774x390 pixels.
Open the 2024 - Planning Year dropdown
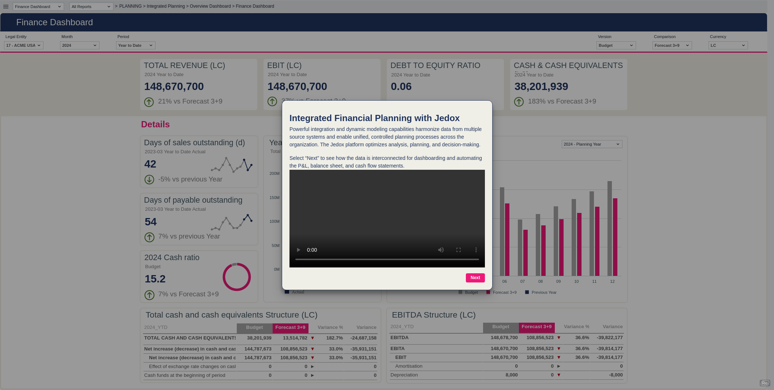pos(592,144)
